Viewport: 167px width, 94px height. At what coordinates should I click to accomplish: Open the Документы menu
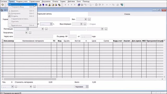[46, 2]
